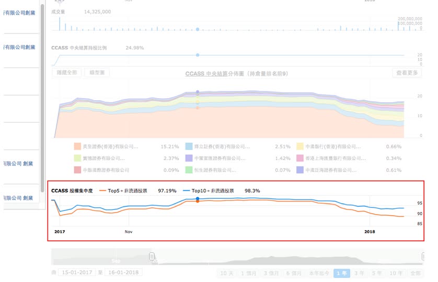Toggle the 2.37% light-green legend swatch

tap(77, 158)
